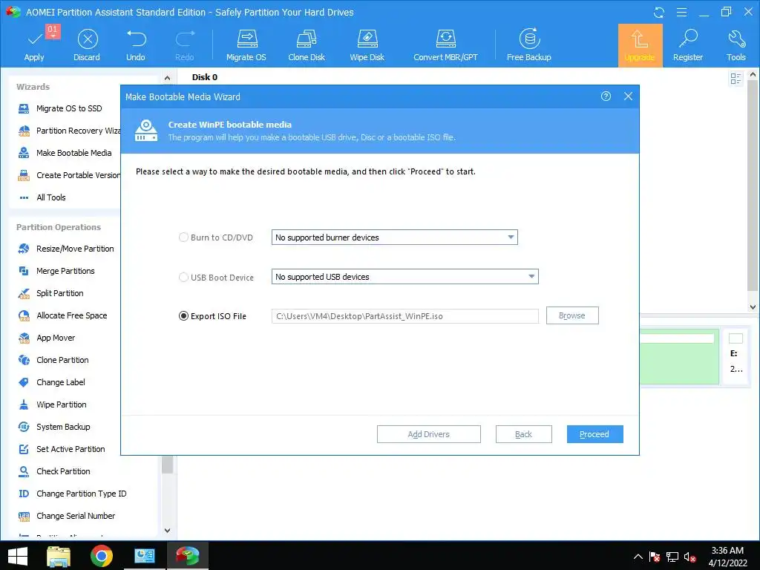
Task: Choose Split Partition
Action: [50, 293]
